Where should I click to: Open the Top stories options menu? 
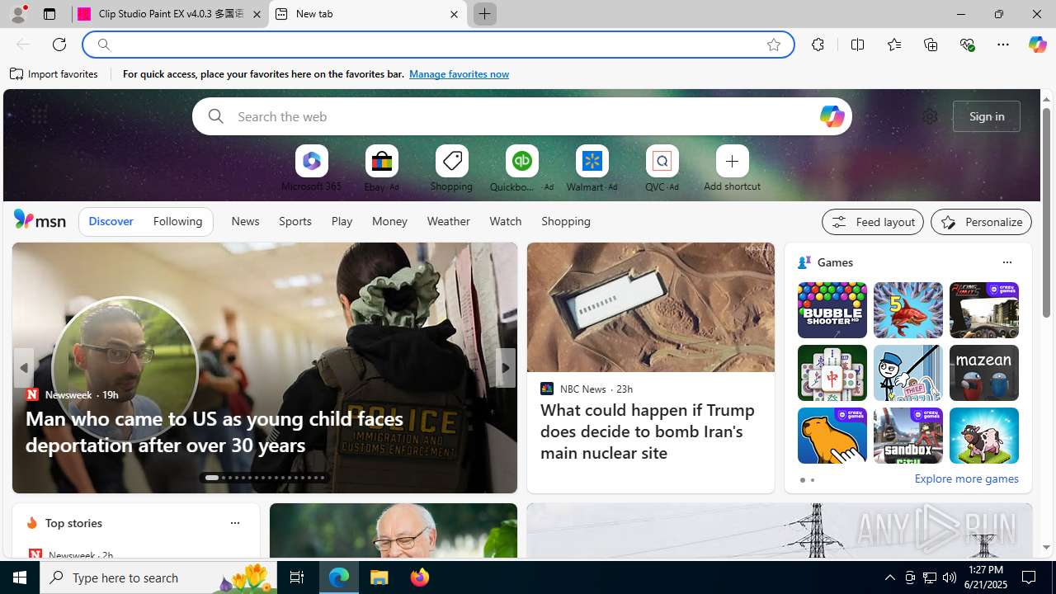point(234,523)
